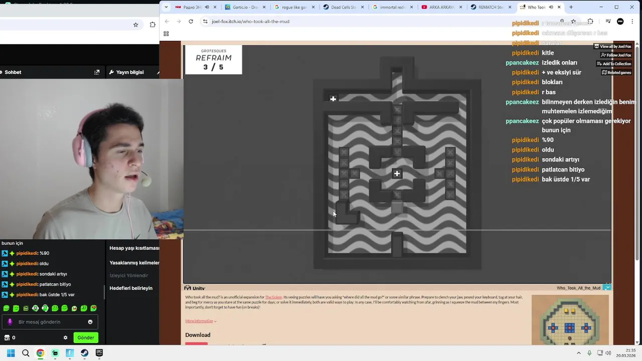Open media controls icon in Chrome toolbar

click(x=608, y=22)
